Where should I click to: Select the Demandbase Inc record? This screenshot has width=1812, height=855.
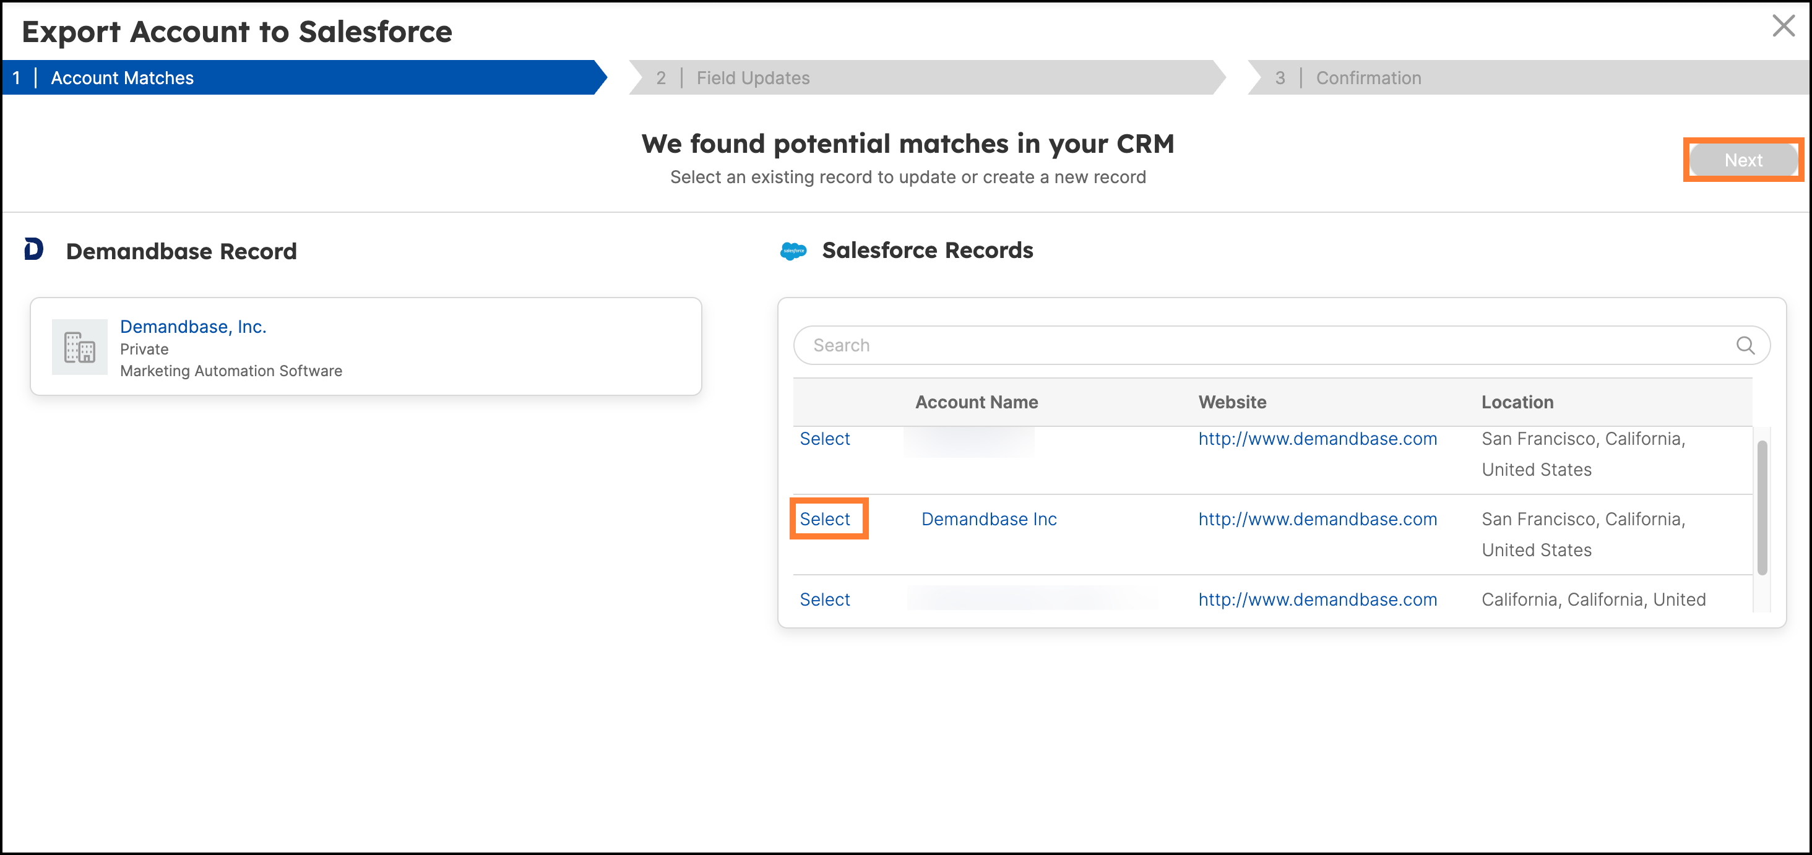click(x=824, y=519)
